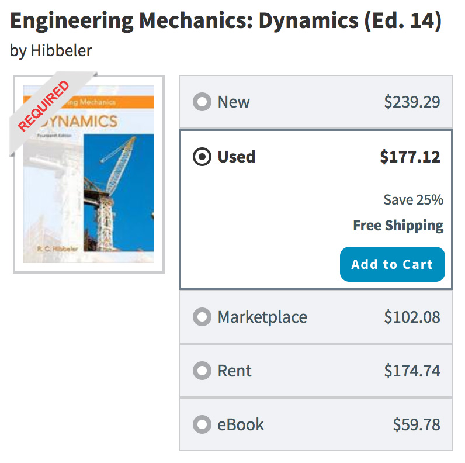
Task: Click the red REQUIRED ribbon badge
Action: [43, 106]
